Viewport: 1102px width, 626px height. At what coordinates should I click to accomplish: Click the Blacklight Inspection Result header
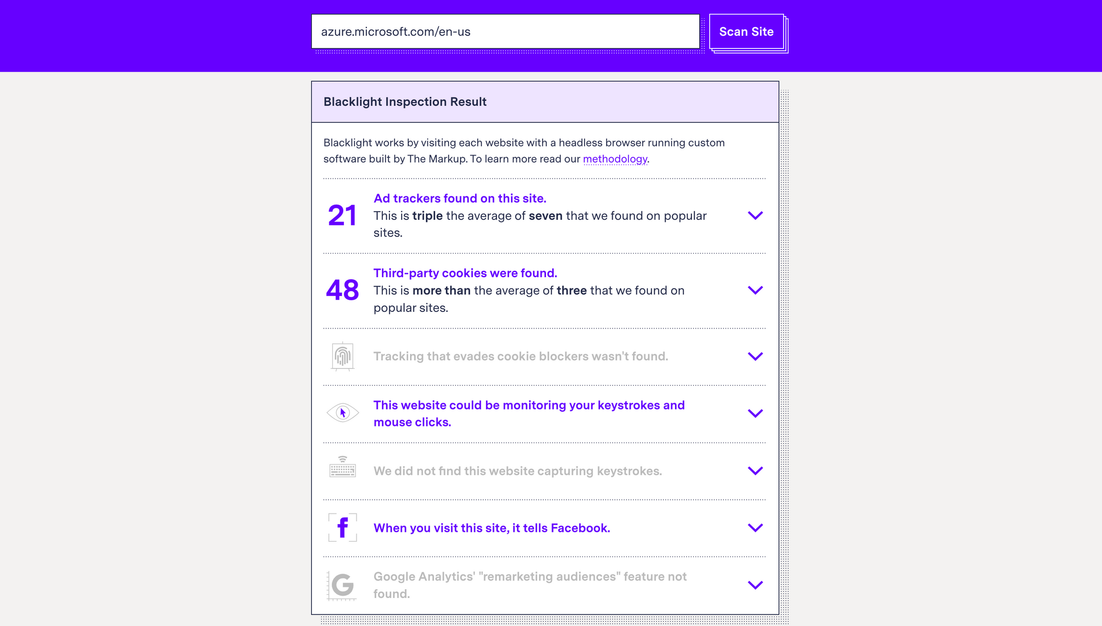tap(404, 101)
